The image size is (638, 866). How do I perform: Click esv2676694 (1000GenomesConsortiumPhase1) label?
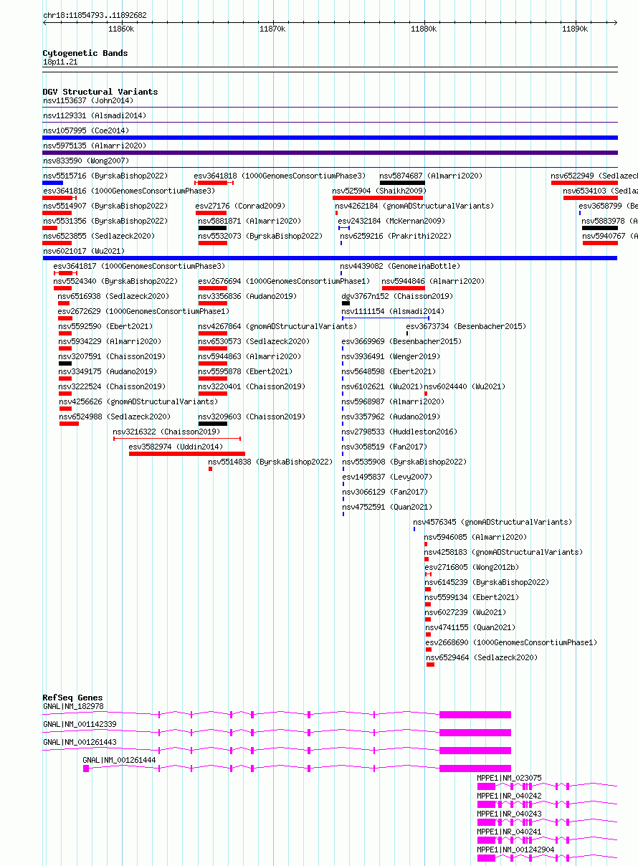284,281
